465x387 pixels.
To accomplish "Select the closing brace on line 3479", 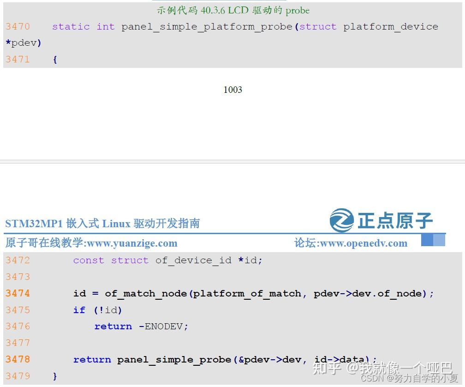I will pos(55,376).
